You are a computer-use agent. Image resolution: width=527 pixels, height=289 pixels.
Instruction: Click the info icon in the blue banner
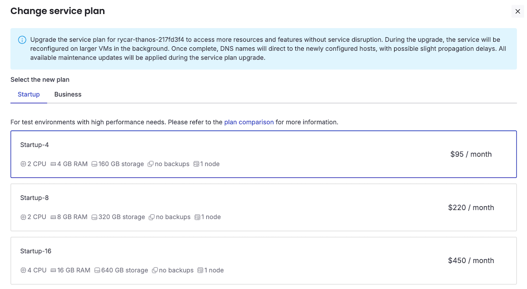22,40
